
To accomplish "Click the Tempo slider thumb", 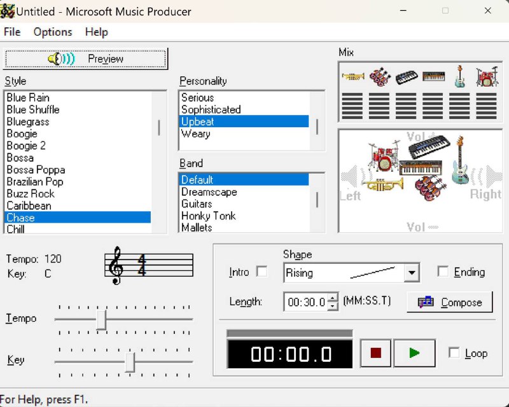I will click(x=101, y=320).
